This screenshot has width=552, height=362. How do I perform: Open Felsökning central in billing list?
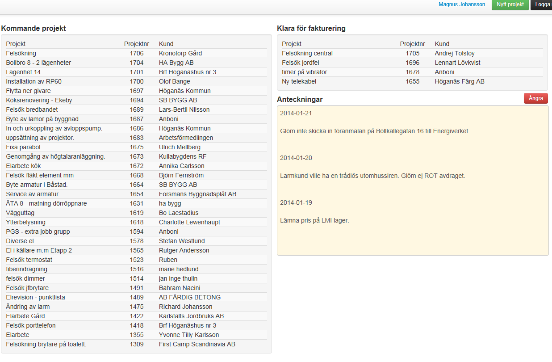pos(307,53)
